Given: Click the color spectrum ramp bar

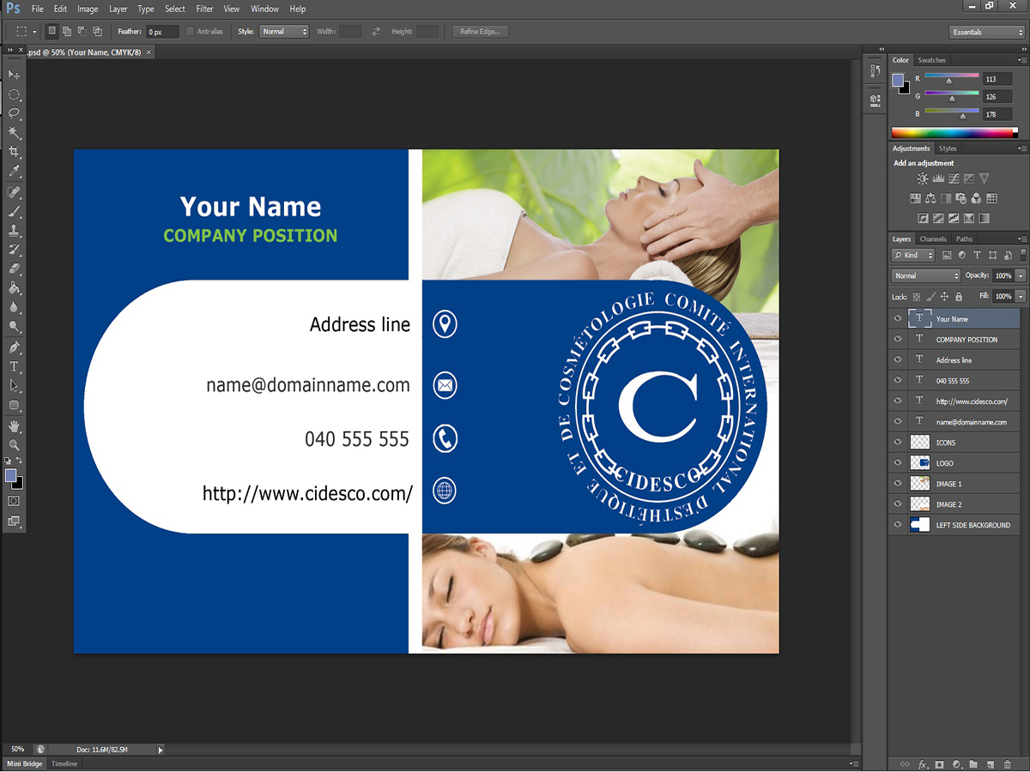Looking at the screenshot, I should (954, 133).
